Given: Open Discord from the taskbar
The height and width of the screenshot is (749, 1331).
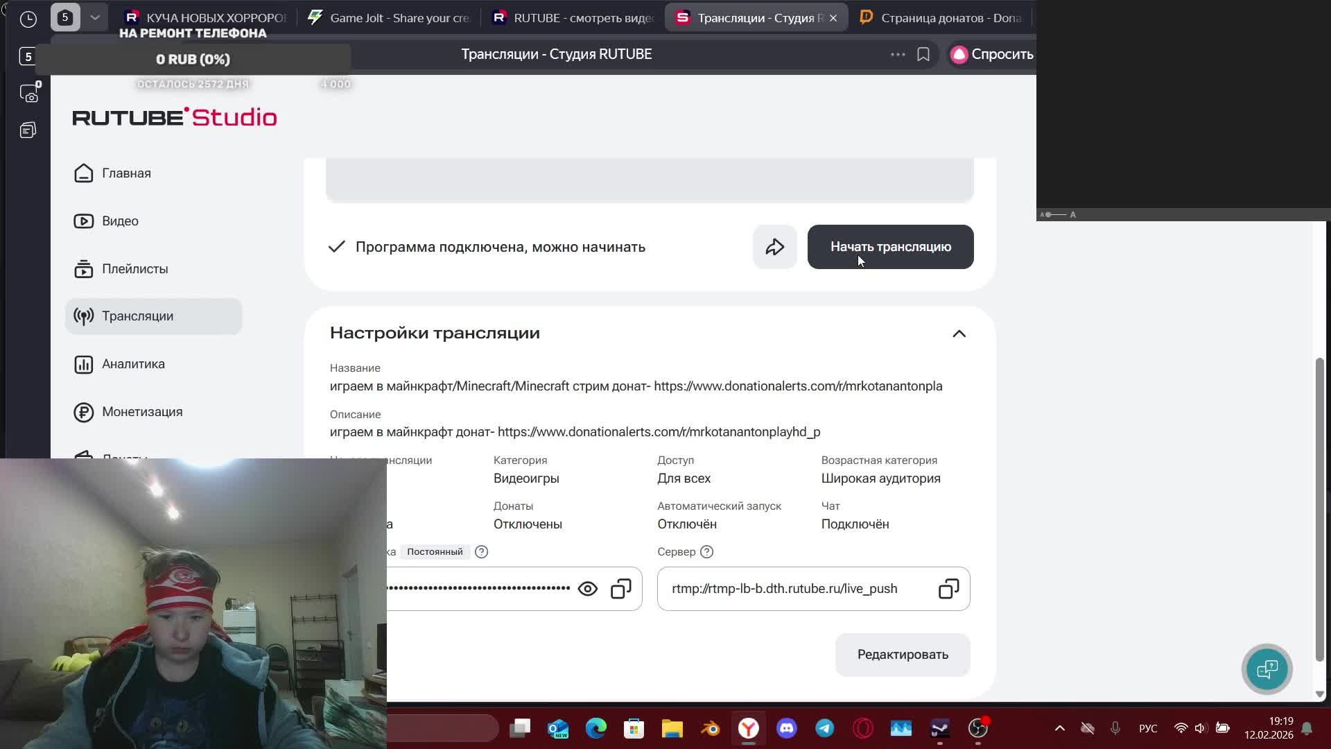Looking at the screenshot, I should [786, 728].
